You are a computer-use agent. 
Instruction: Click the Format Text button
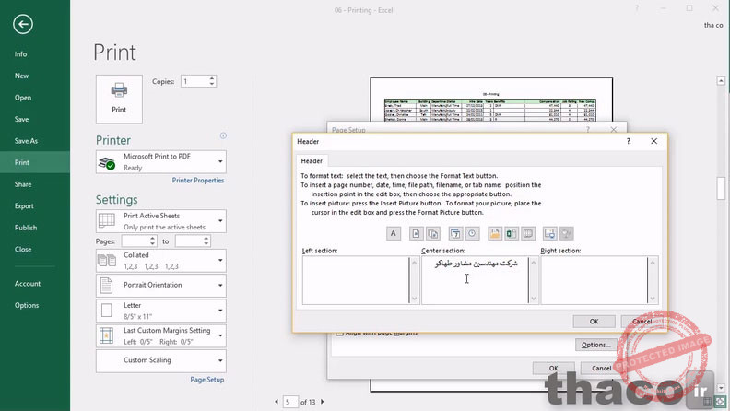point(393,234)
